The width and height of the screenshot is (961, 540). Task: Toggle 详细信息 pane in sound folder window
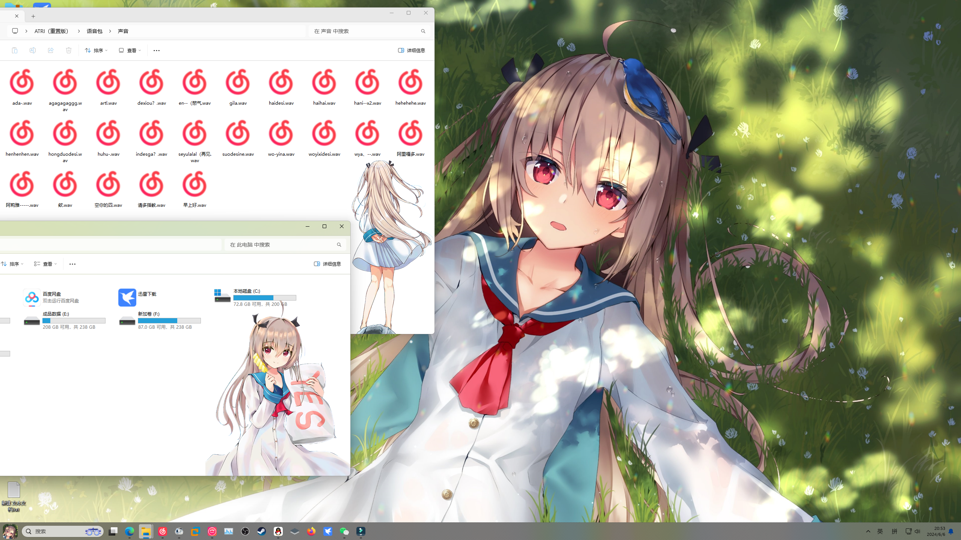coord(412,50)
